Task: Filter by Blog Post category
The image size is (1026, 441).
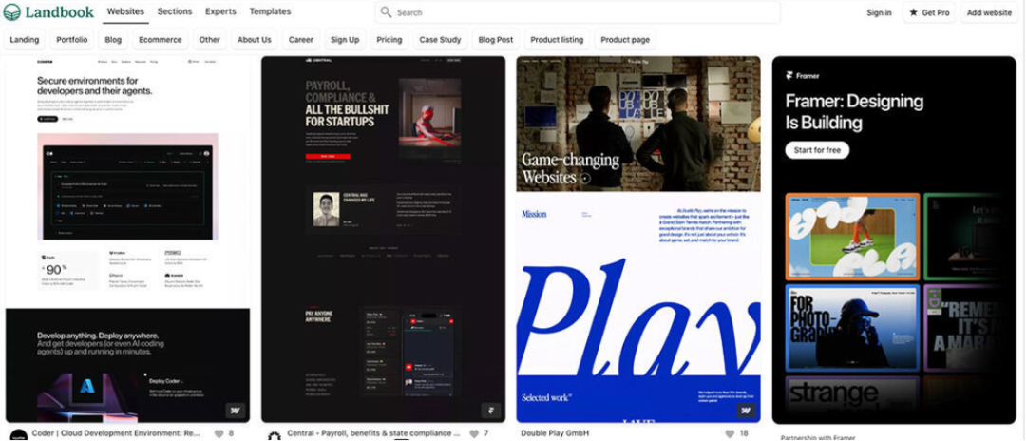Action: (496, 39)
